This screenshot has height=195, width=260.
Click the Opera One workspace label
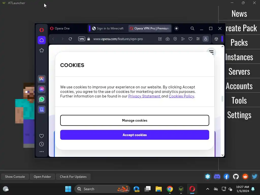60,28
